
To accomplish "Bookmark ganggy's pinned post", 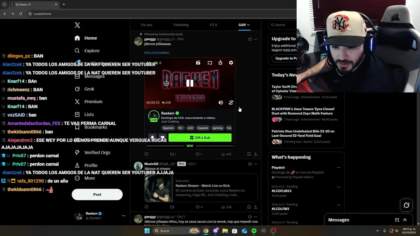I will click(x=249, y=154).
